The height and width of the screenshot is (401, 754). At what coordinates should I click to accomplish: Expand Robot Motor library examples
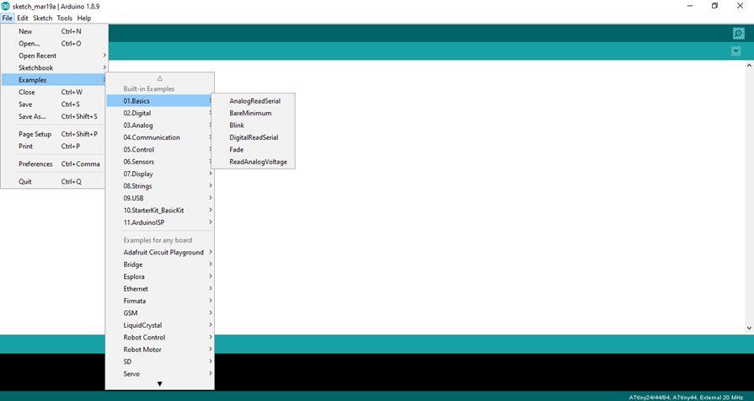[160, 350]
